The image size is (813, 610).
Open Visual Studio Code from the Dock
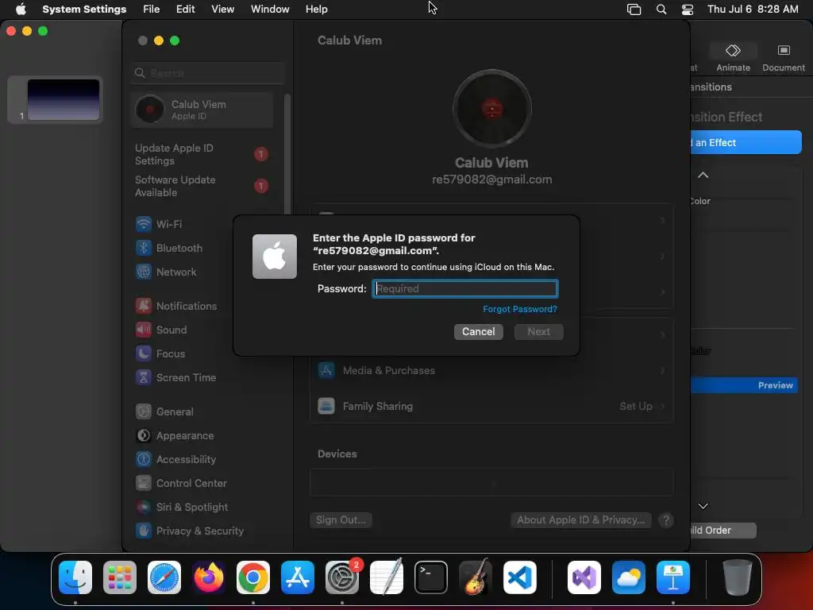[x=520, y=577]
